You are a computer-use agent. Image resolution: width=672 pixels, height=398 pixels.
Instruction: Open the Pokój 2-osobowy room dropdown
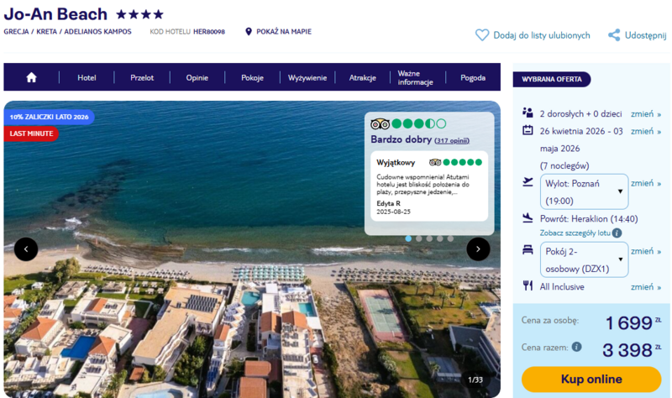click(x=584, y=259)
